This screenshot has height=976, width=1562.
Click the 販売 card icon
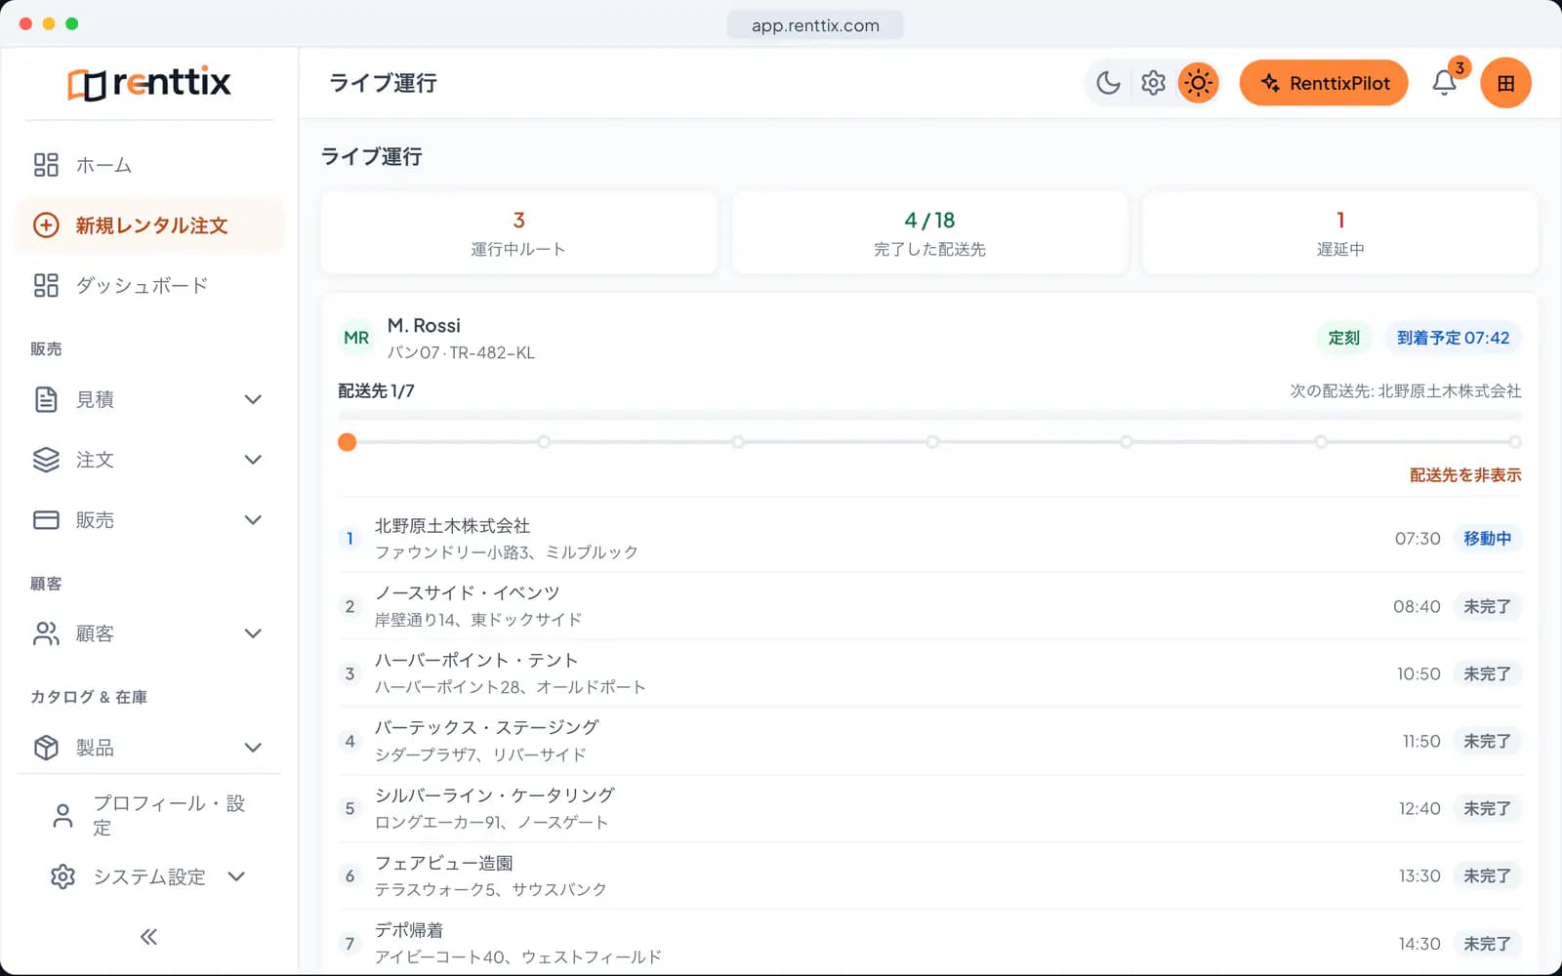pos(46,520)
